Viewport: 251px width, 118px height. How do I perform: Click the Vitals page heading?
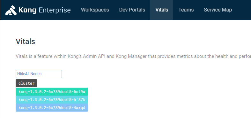click(25, 42)
